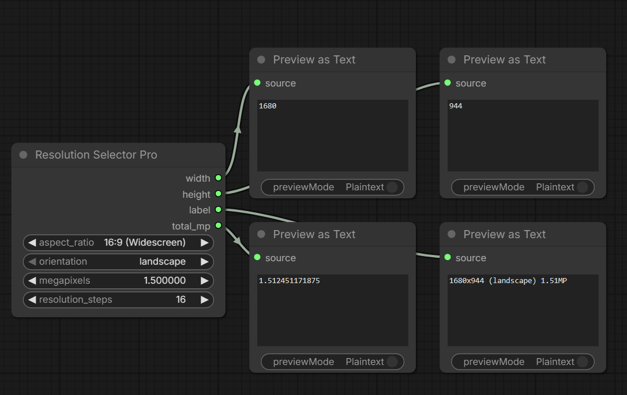627x395 pixels.
Task: Click source input socket of 1680 preview node
Action: click(x=257, y=83)
